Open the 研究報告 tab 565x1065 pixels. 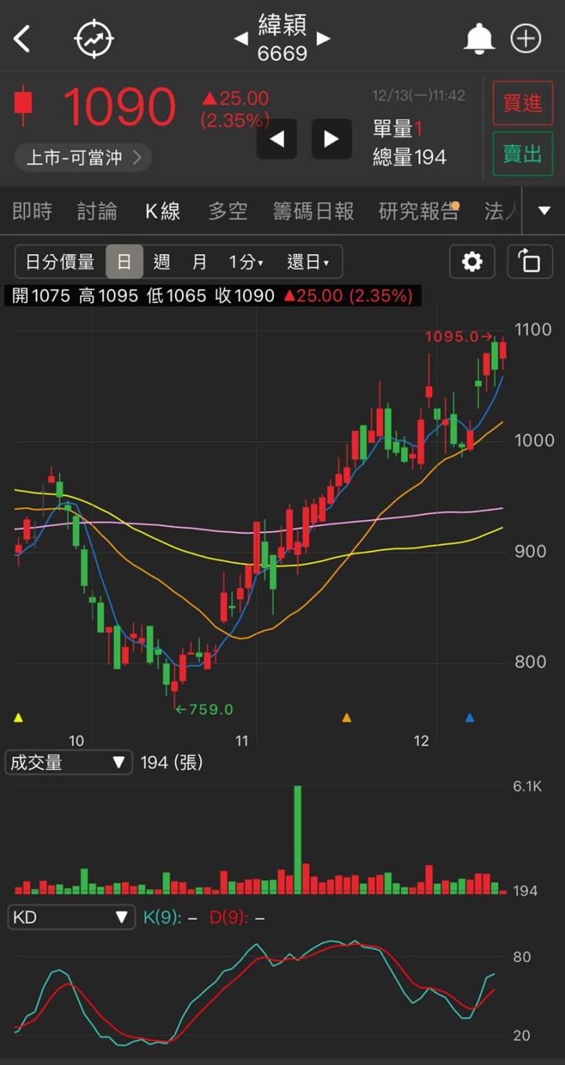pyautogui.click(x=418, y=211)
